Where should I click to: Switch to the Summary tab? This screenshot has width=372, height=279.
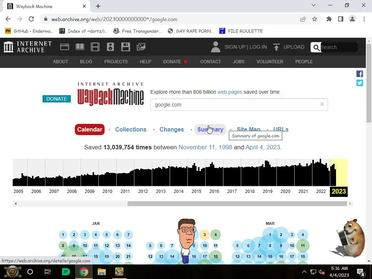click(x=210, y=130)
